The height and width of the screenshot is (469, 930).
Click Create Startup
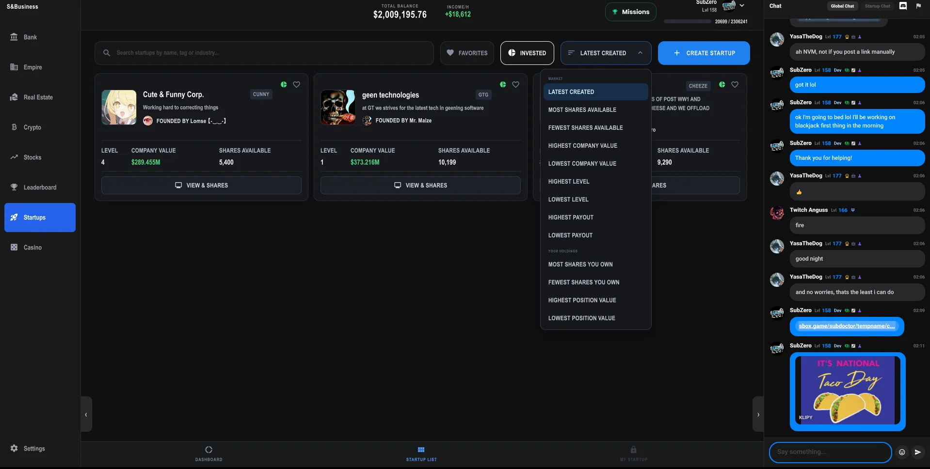(704, 53)
